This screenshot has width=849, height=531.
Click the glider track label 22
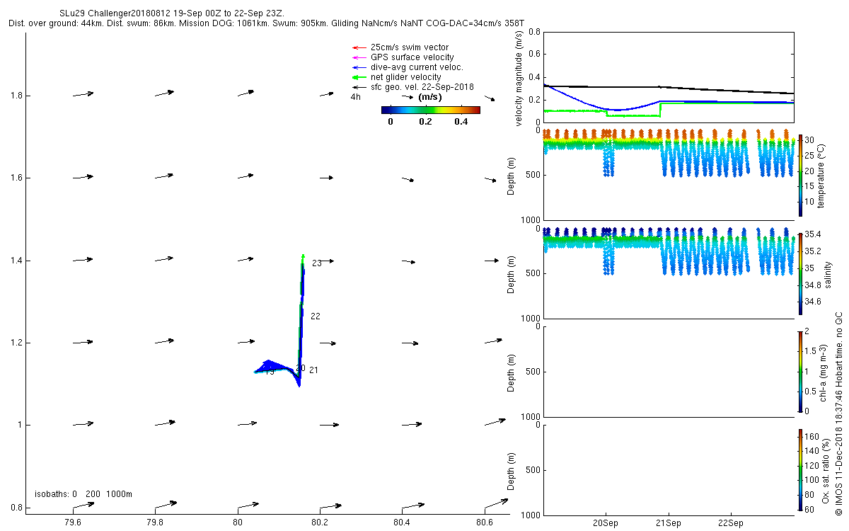tap(316, 316)
